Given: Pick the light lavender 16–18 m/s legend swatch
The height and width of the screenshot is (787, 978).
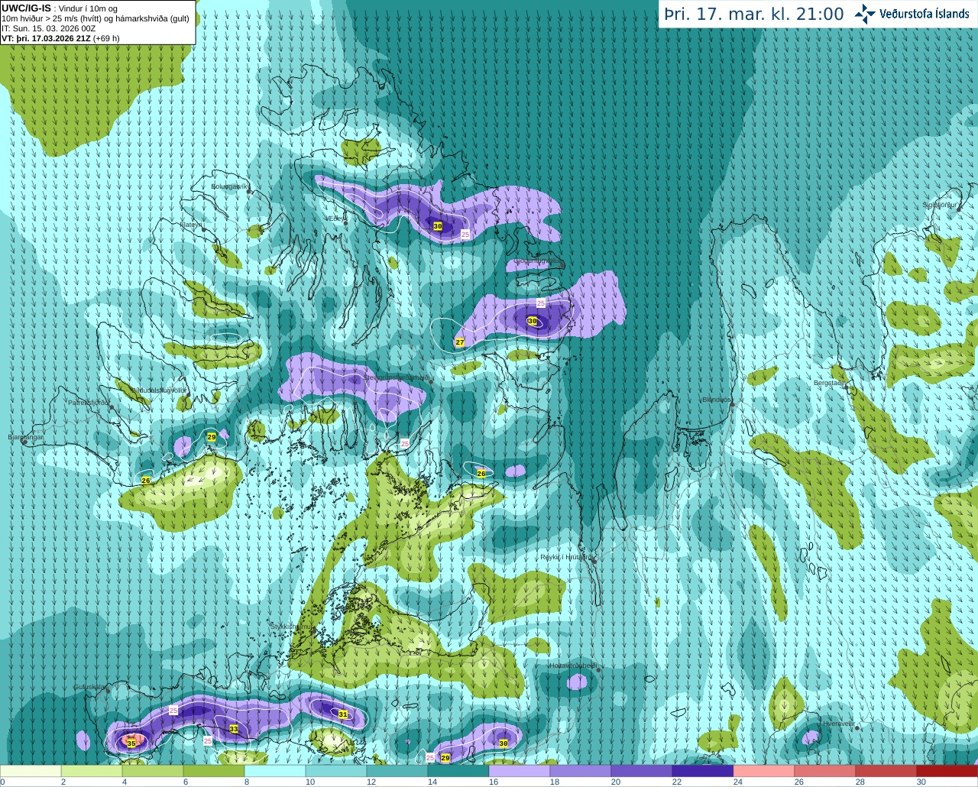Looking at the screenshot, I should tap(520, 771).
